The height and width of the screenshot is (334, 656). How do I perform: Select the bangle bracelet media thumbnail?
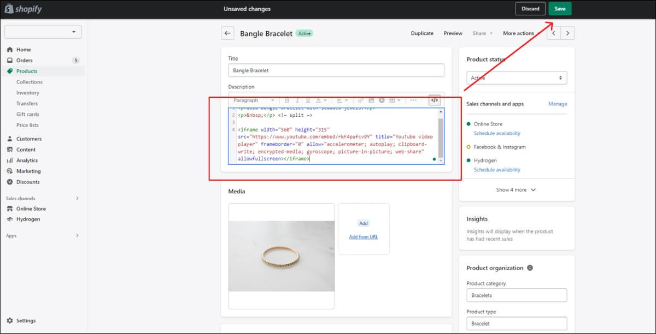click(282, 256)
